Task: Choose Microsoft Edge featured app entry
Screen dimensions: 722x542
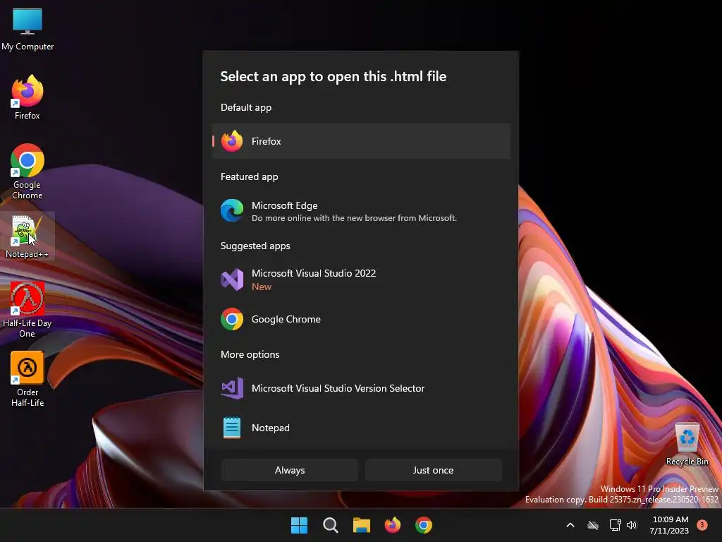Action: click(x=361, y=211)
